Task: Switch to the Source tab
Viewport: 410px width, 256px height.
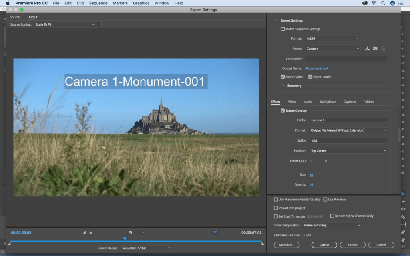Action: (15, 17)
